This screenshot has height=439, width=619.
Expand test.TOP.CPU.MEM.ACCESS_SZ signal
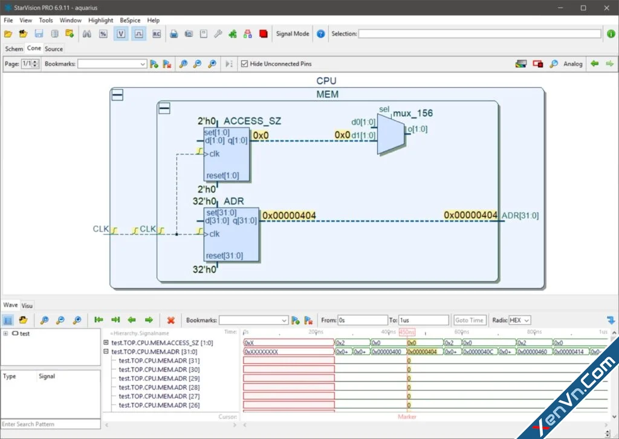click(106, 342)
